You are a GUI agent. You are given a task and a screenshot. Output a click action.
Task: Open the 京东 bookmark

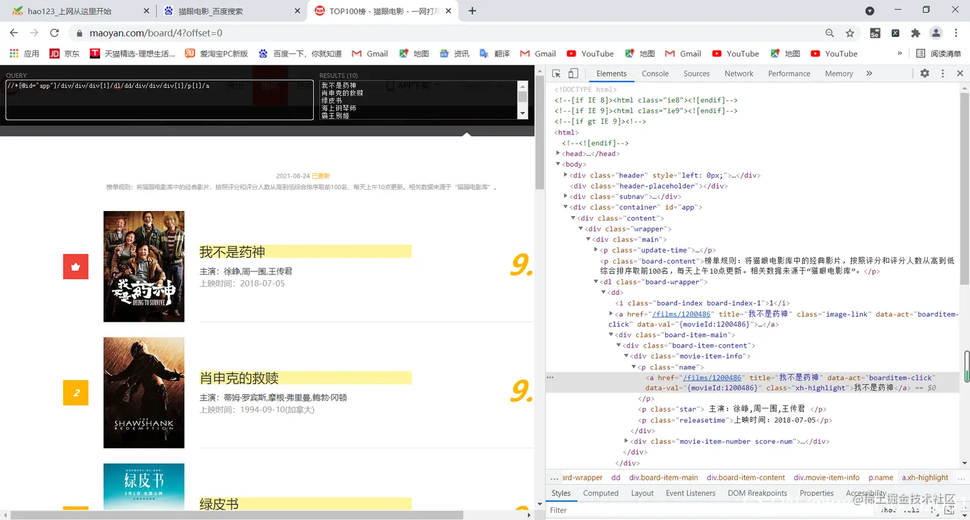tap(65, 54)
